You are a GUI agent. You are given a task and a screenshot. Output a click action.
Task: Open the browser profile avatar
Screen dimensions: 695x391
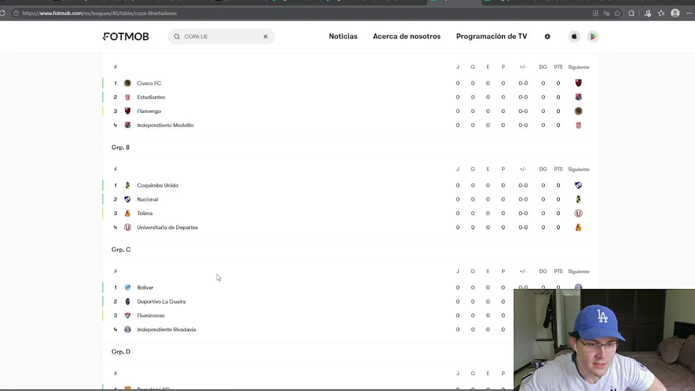pos(675,13)
